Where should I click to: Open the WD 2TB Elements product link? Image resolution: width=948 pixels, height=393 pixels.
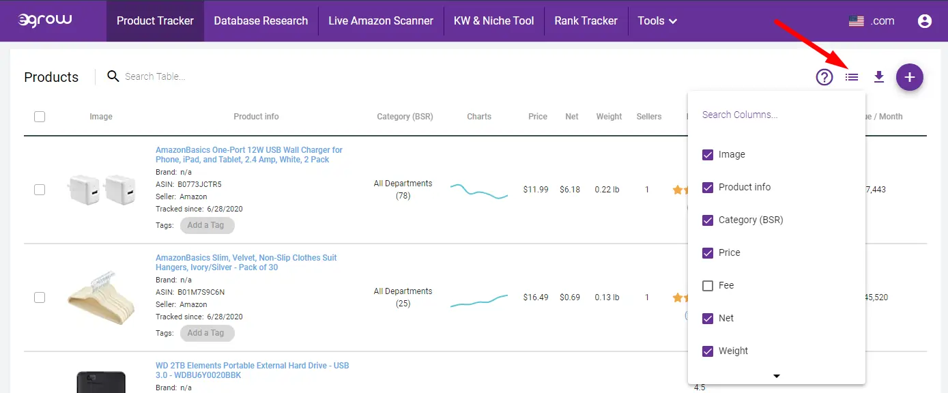[x=252, y=370]
